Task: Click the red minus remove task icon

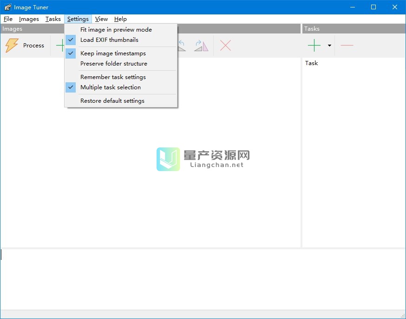Action: pos(347,46)
